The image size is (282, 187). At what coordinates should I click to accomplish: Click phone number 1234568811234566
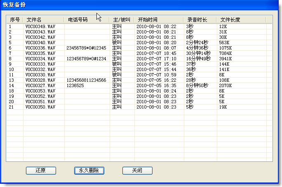pos(86,80)
